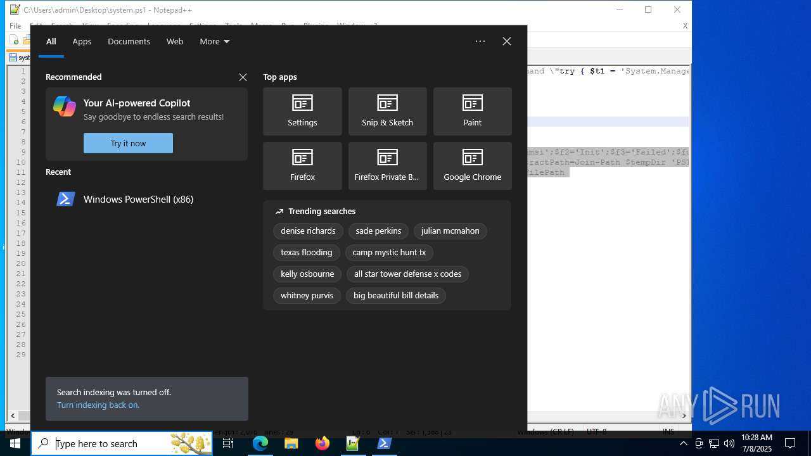
Task: Open network status tray icon
Action: (x=714, y=443)
